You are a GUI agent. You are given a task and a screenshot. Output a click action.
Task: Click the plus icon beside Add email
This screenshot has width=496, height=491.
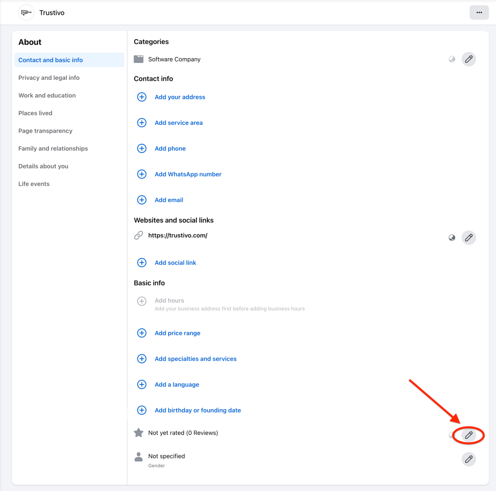(142, 200)
